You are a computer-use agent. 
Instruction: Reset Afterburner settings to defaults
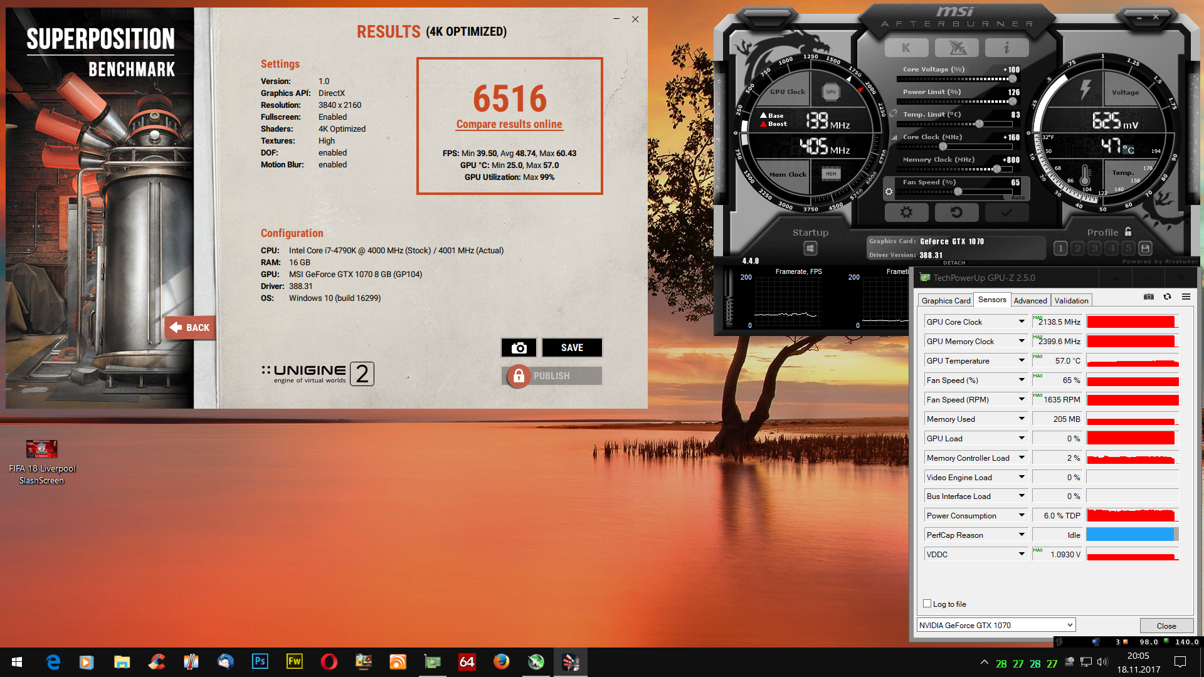tap(956, 213)
